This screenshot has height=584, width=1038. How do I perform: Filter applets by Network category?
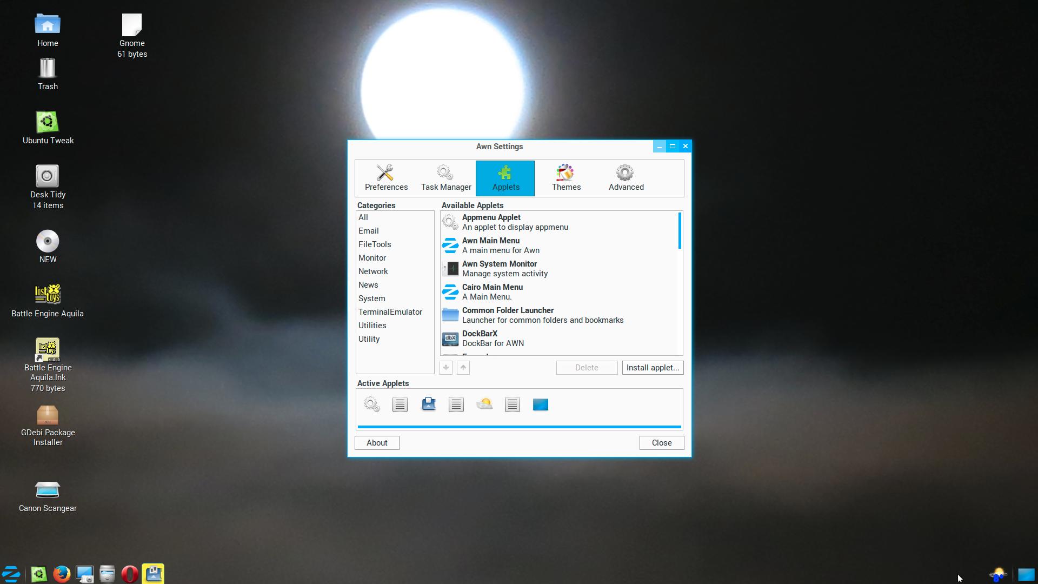[x=373, y=271]
